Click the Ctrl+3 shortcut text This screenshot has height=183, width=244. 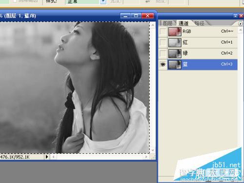[226, 64]
